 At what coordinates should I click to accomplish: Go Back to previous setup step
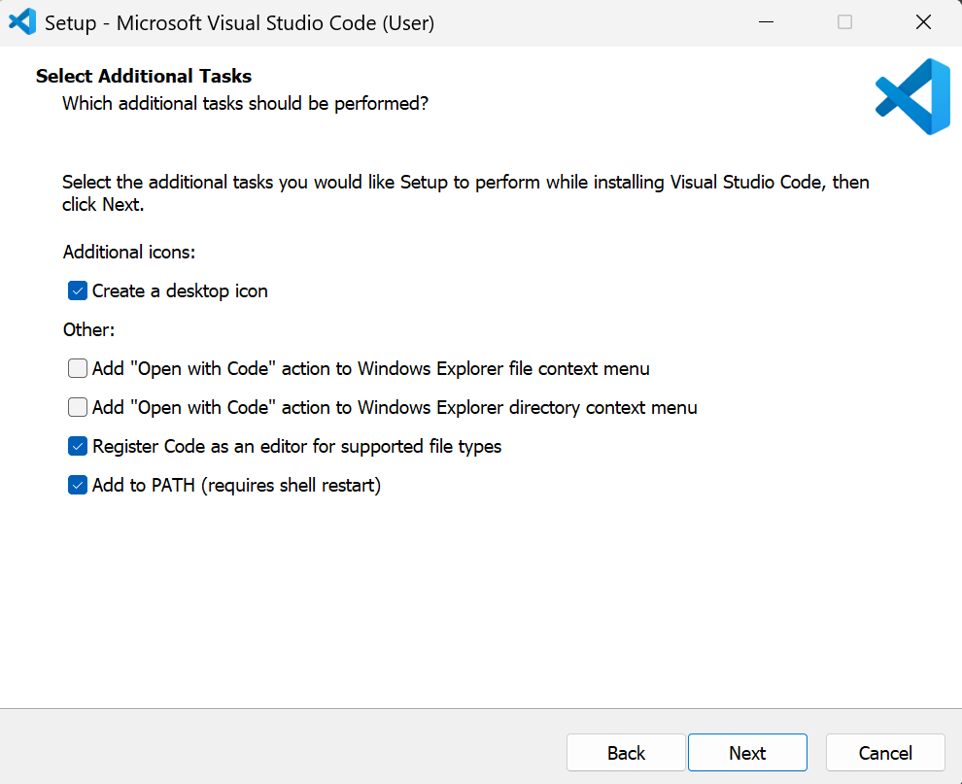(626, 753)
